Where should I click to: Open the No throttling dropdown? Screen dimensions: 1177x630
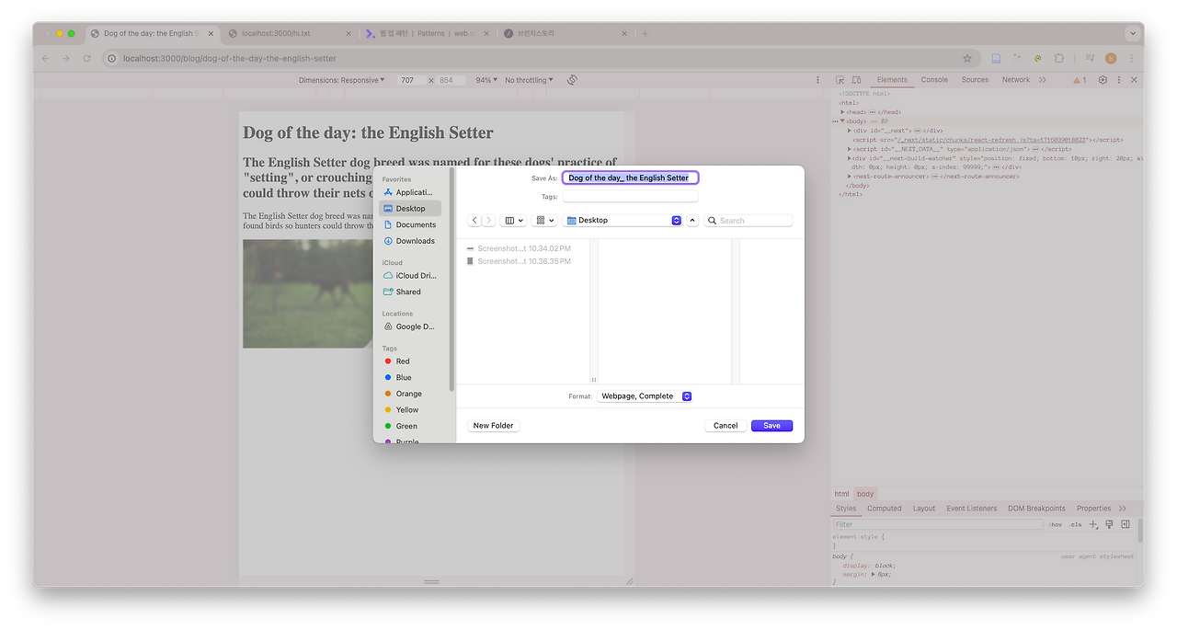(529, 80)
